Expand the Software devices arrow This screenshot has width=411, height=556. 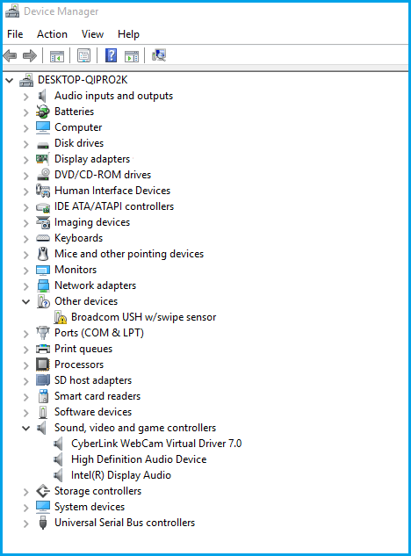[x=25, y=413]
